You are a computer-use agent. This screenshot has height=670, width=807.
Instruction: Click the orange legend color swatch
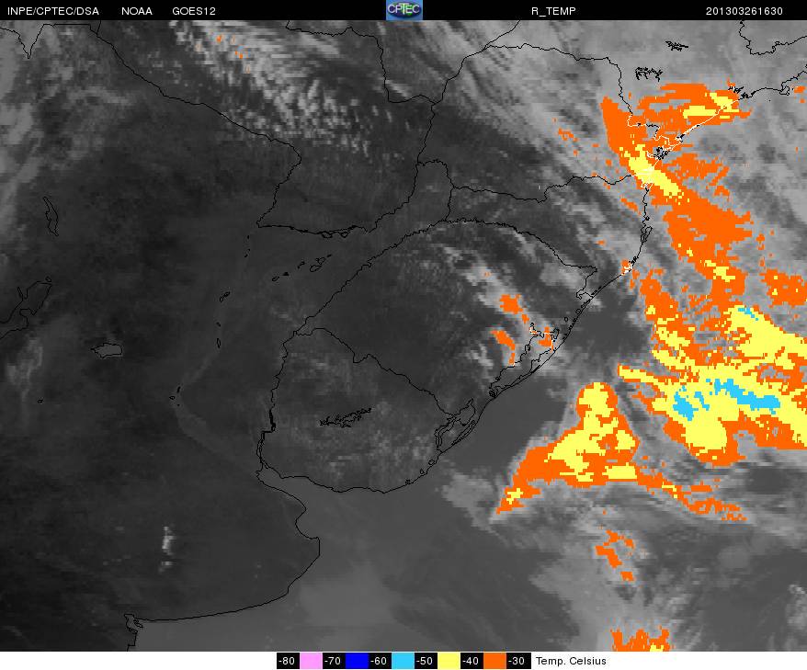coord(494,661)
